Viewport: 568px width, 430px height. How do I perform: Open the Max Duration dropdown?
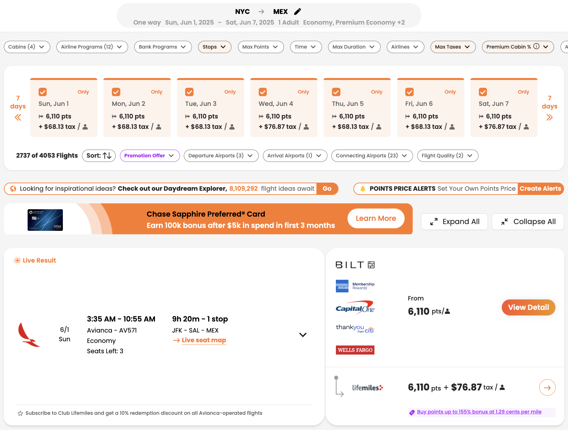pyautogui.click(x=354, y=47)
